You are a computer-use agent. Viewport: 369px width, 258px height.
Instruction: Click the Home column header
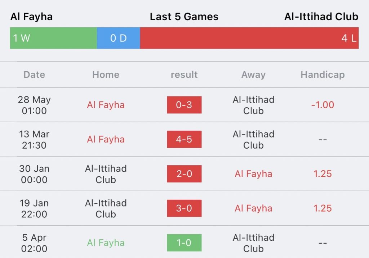point(106,75)
